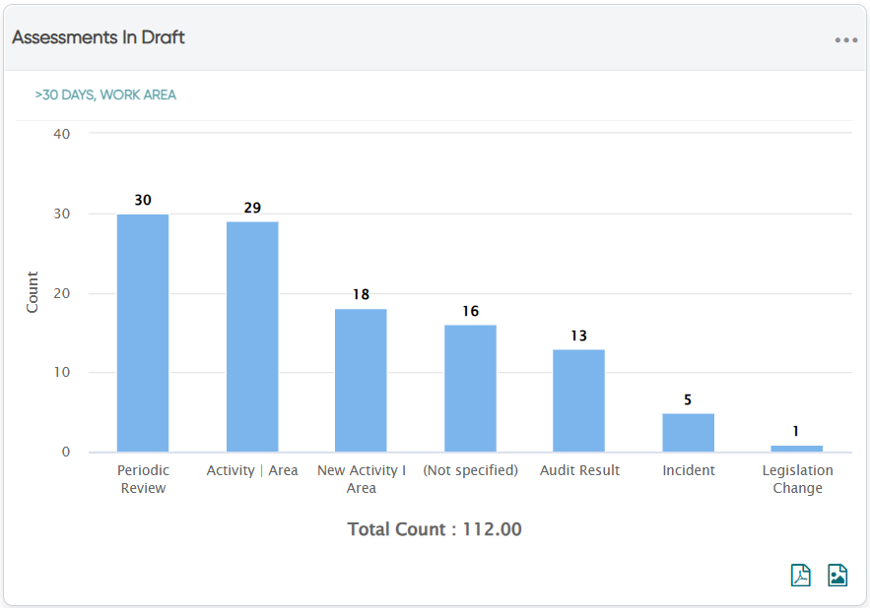Click the Assessments In Draft title
The image size is (870, 608).
click(99, 37)
